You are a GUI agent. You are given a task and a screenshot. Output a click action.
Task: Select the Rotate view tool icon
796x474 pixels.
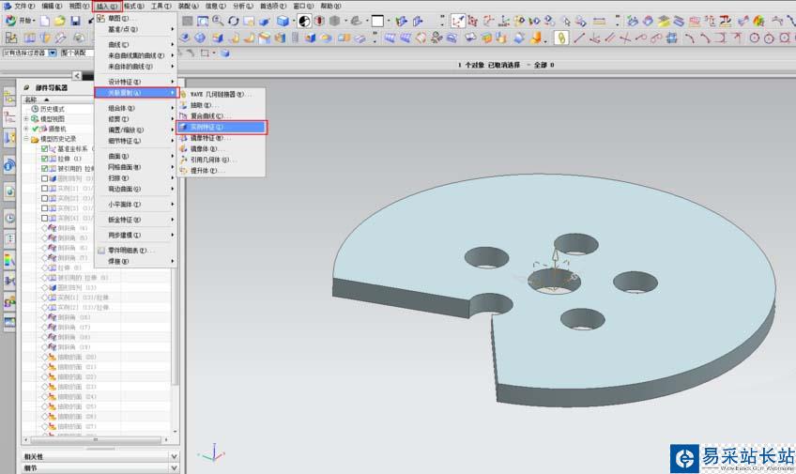(233, 21)
